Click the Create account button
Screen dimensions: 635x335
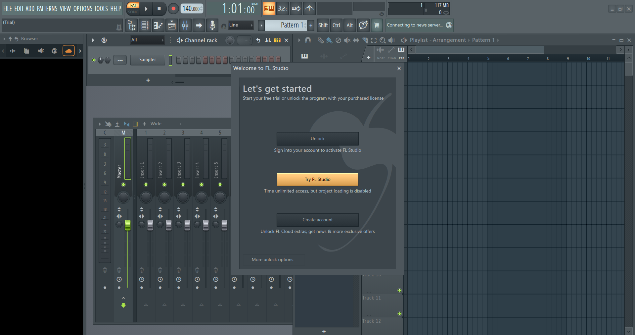(317, 220)
